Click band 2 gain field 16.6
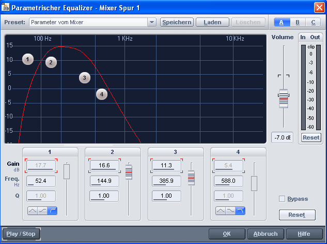The width and height of the screenshot is (327, 244). pyautogui.click(x=104, y=166)
